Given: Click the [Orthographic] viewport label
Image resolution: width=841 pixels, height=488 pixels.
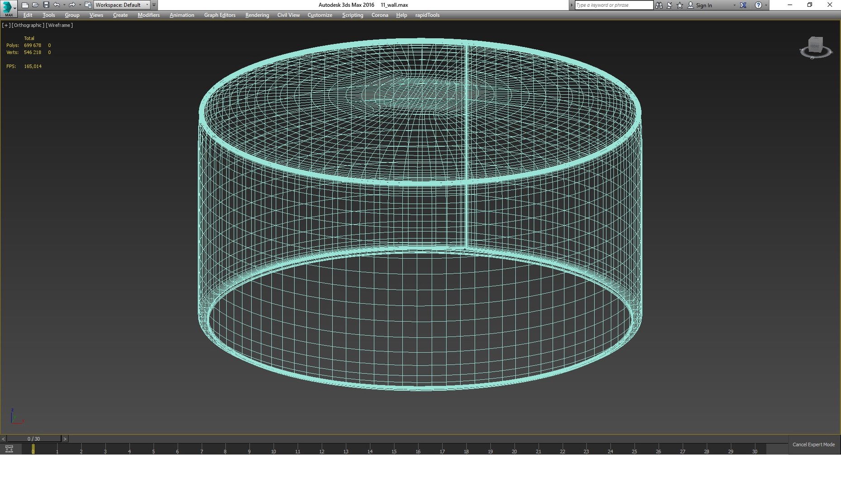Looking at the screenshot, I should click(x=28, y=25).
